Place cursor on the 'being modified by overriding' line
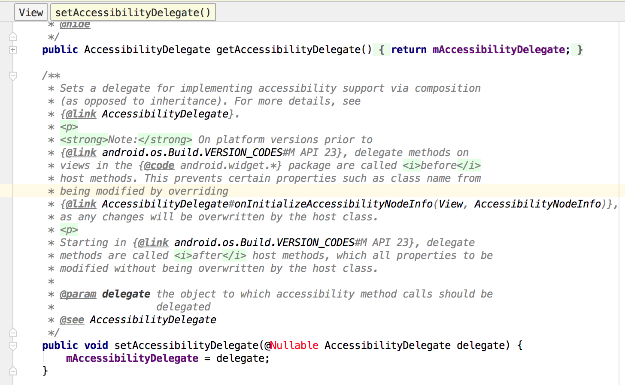This screenshot has width=625, height=385. coord(144,191)
